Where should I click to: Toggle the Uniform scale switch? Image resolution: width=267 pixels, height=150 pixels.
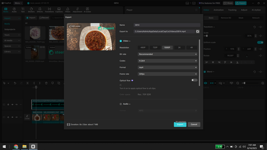click(x=260, y=42)
